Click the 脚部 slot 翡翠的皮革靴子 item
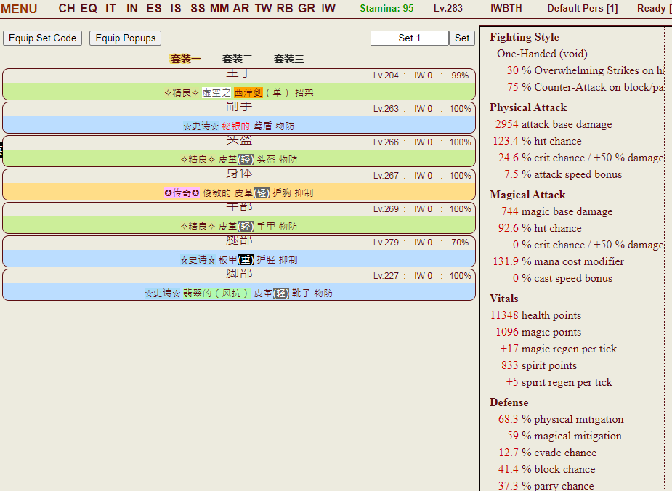Viewport: 672px width, 491px height. (x=239, y=293)
